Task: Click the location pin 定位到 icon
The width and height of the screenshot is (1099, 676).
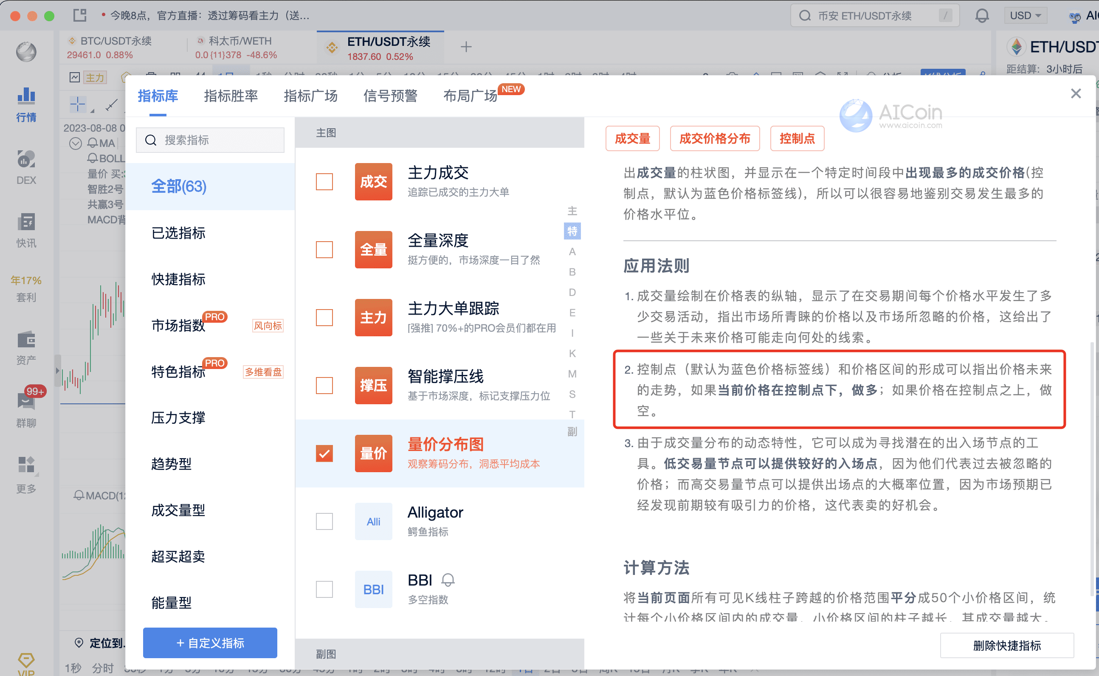Action: (79, 643)
